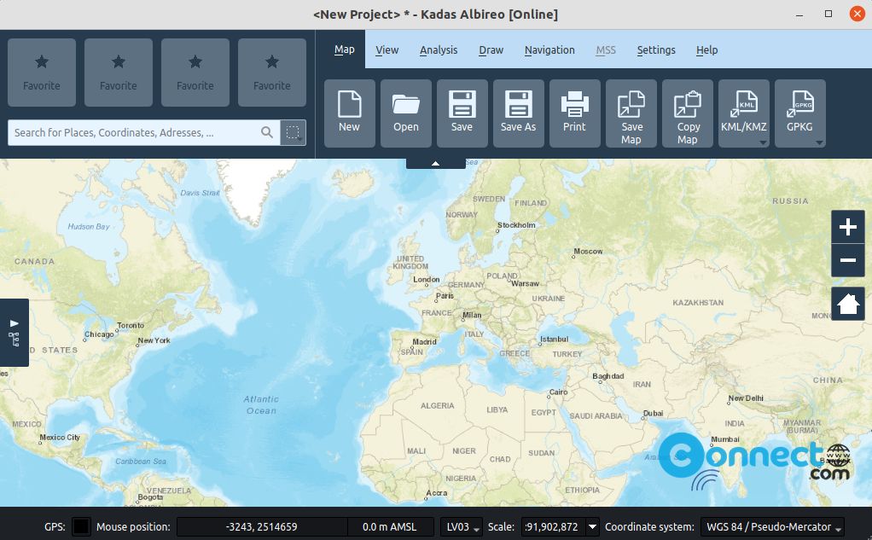The image size is (872, 540).
Task: Click the Hudson Bay label on the map
Action: tap(89, 226)
